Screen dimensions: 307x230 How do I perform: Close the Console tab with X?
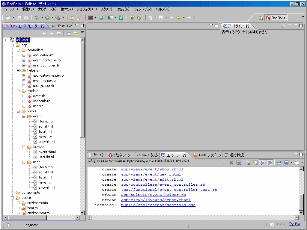tap(184, 155)
